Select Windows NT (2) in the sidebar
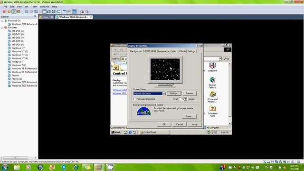The height and width of the screenshot is (171, 304). (19, 52)
